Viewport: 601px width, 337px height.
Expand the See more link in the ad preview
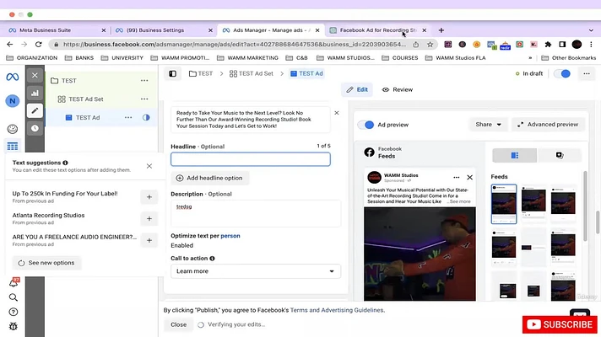(460, 201)
